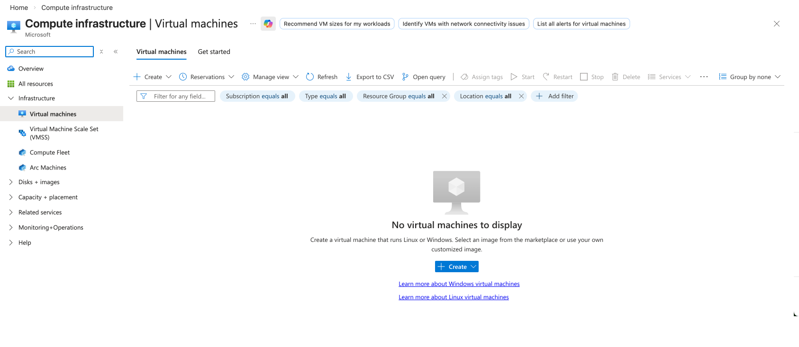Click the Home breadcrumb link
Image resolution: width=799 pixels, height=347 pixels.
(x=19, y=8)
